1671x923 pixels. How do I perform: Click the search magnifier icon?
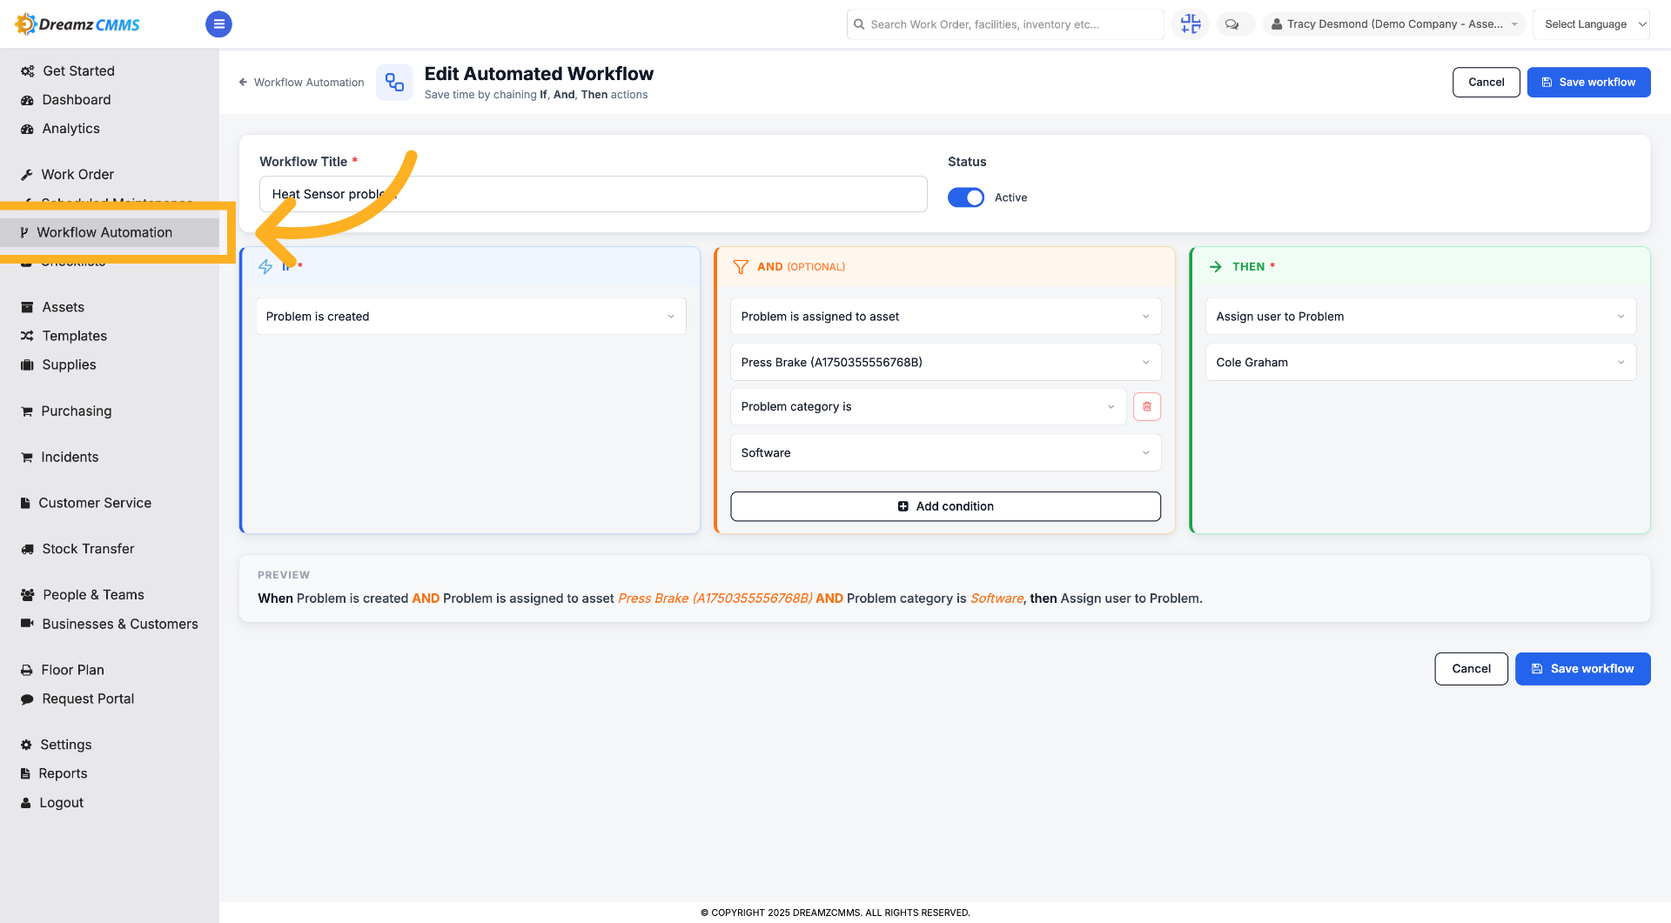[x=860, y=24]
